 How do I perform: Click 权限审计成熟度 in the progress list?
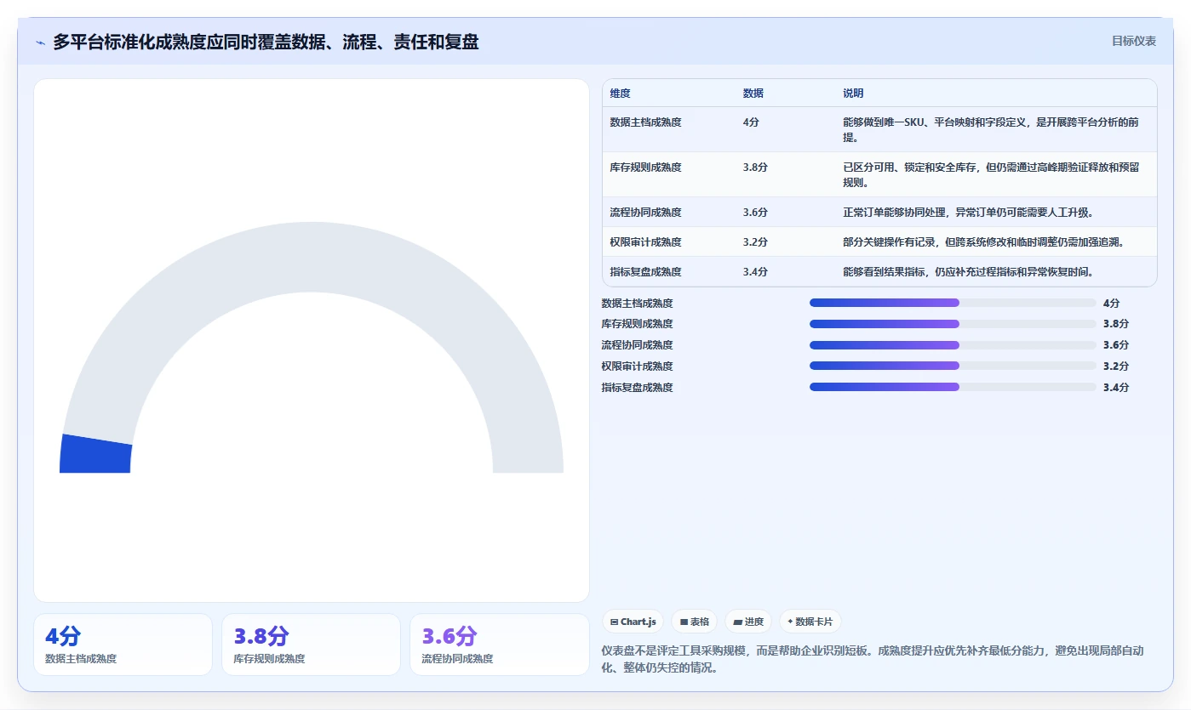pyautogui.click(x=637, y=366)
